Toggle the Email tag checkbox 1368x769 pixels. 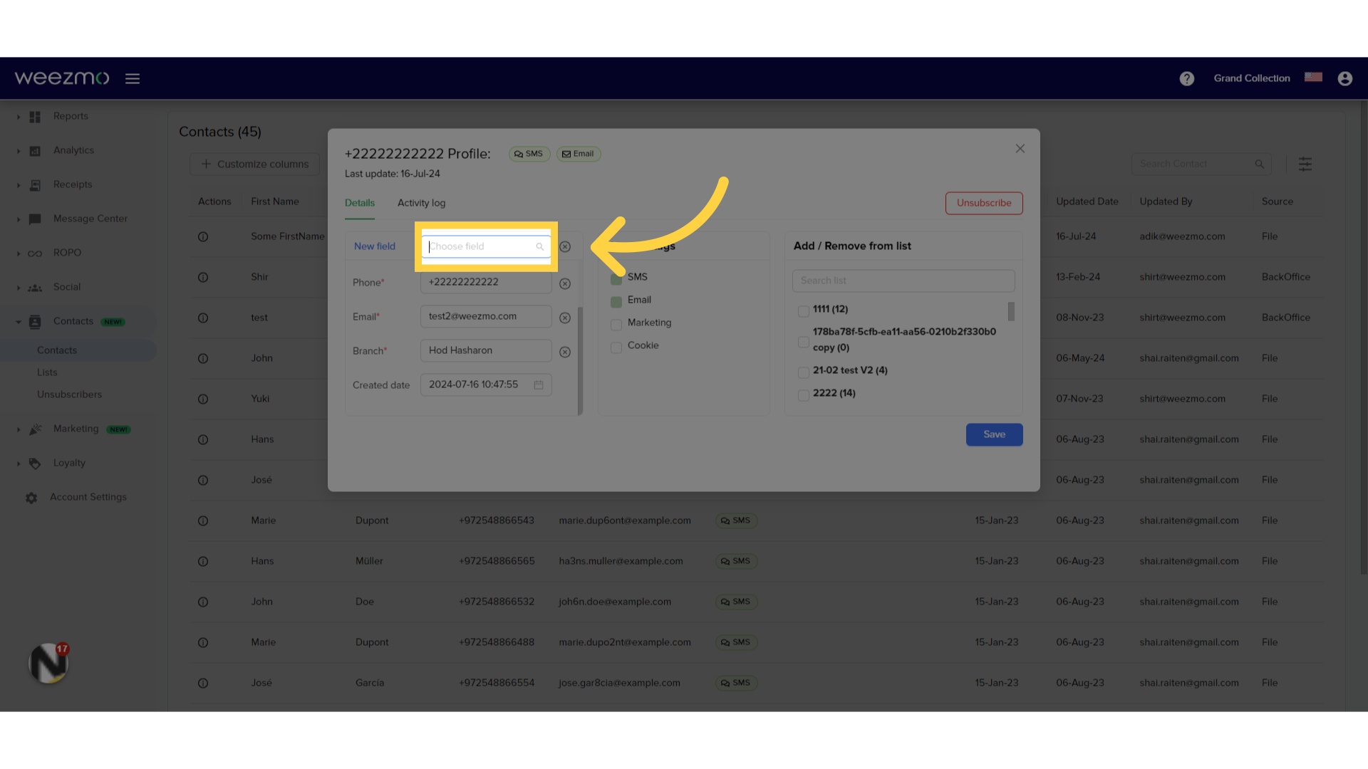tap(616, 302)
